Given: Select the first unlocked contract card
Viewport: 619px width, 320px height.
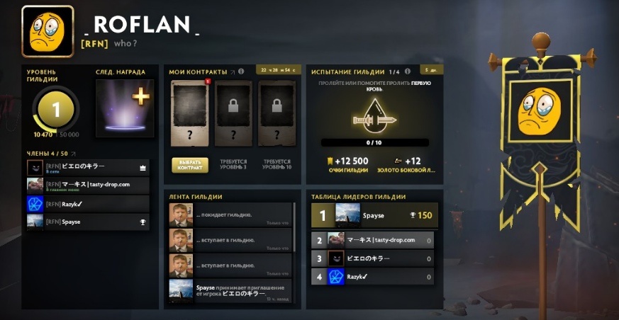Looking at the screenshot, I should pyautogui.click(x=189, y=113).
